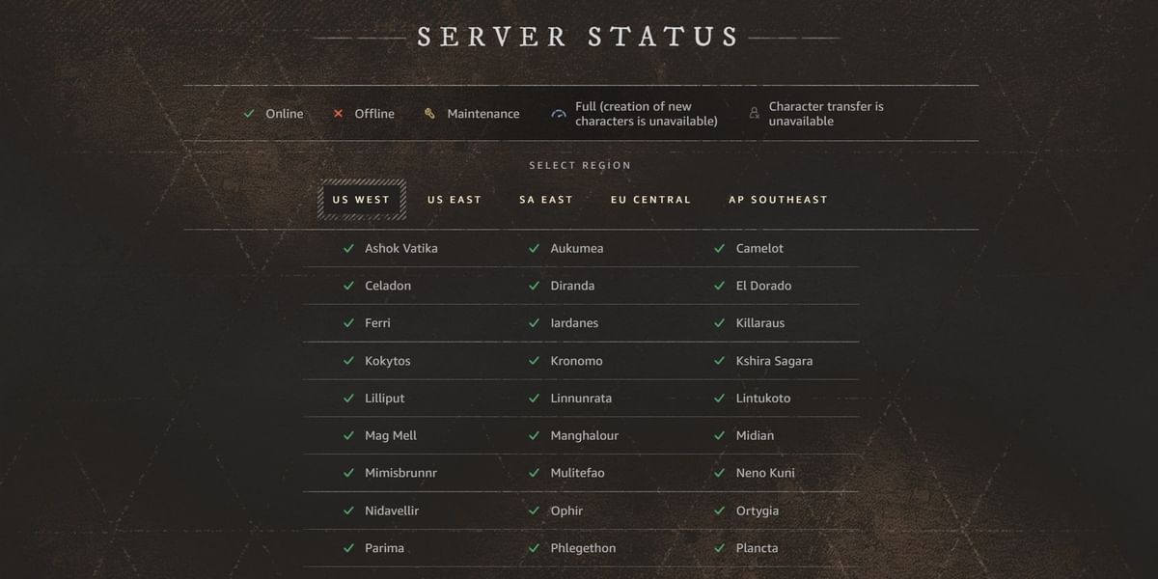The width and height of the screenshot is (1158, 579).
Task: Select the SA EAST region
Action: pos(545,199)
